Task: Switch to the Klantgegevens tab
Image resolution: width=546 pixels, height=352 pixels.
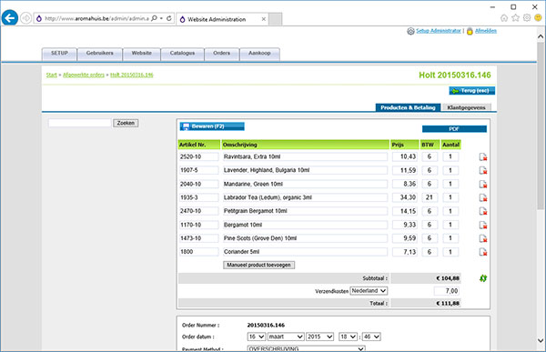Action: [x=466, y=107]
